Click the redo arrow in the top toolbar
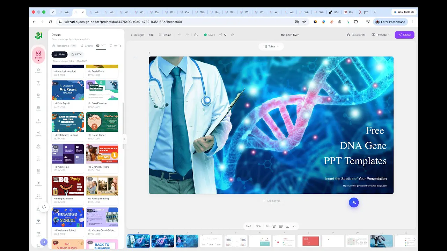This screenshot has width=447, height=251. click(187, 35)
